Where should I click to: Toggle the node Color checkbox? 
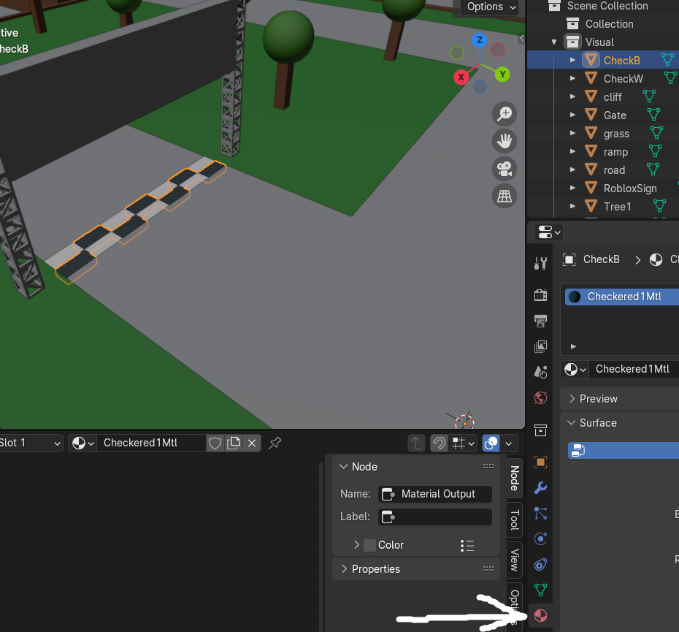(x=370, y=545)
